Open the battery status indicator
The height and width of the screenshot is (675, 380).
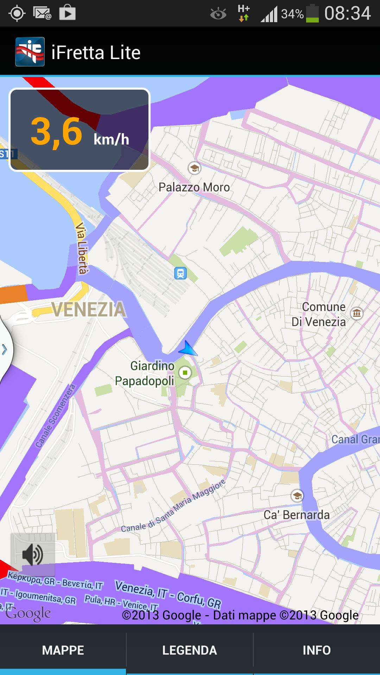pos(312,13)
